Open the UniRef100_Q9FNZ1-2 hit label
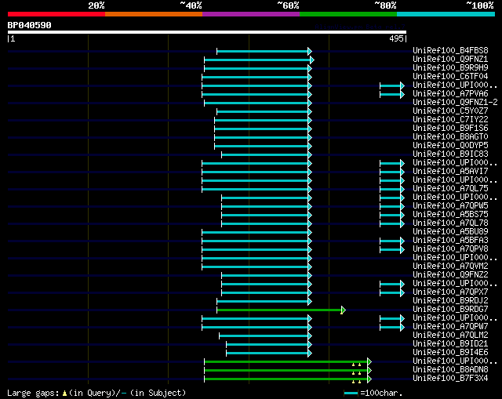Image resolution: width=502 pixels, height=399 pixels. [455, 102]
